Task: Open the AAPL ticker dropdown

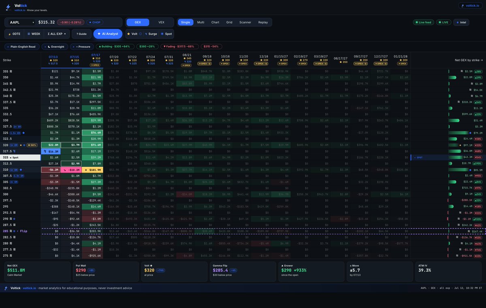Action: point(22,22)
